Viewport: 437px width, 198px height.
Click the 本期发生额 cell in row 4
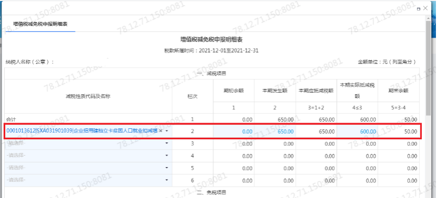(275, 156)
